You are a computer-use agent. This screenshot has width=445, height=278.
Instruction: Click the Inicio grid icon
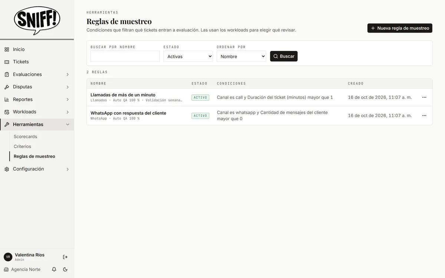point(7,49)
